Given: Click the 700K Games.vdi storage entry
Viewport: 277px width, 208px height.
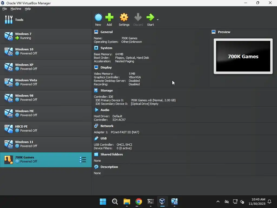Looking at the screenshot, I should click(x=153, y=100).
